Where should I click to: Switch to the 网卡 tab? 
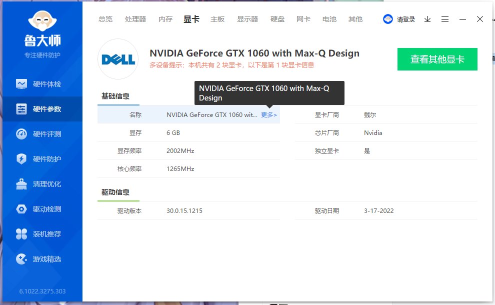(x=303, y=19)
